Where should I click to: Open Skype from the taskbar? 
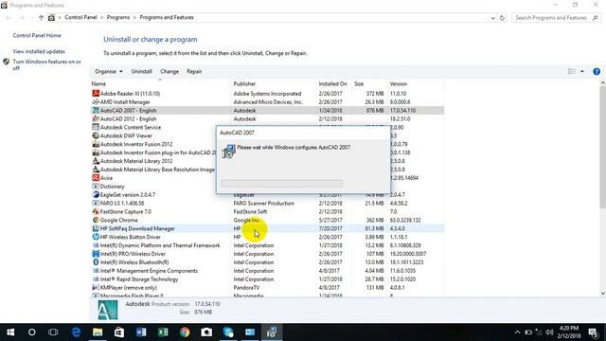tap(228, 332)
